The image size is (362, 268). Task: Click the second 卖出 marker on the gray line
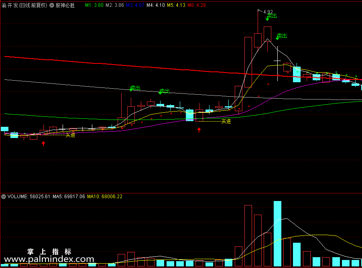tap(165, 91)
